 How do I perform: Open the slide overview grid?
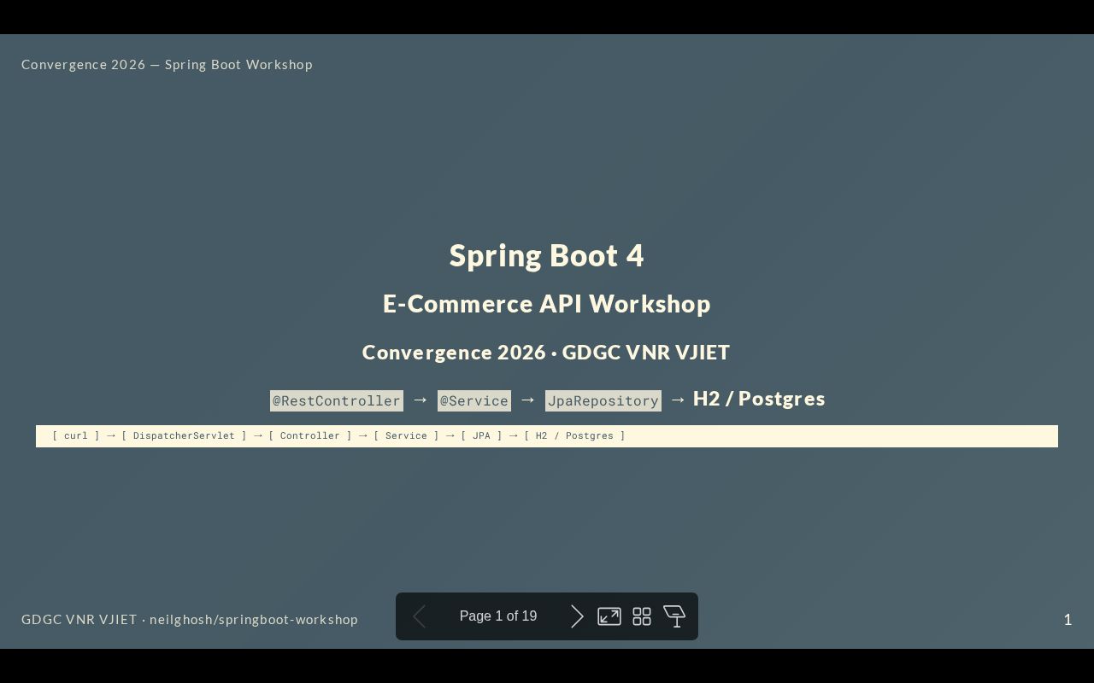[x=642, y=616]
